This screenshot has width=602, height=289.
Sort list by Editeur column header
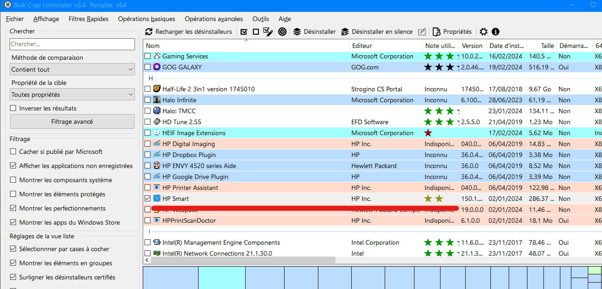pyautogui.click(x=386, y=46)
